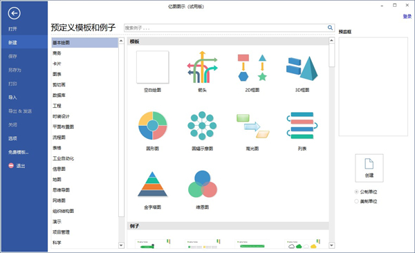The height and width of the screenshot is (253, 415).
Task: Open the first example thumbnail under 例子
Action: (153, 244)
